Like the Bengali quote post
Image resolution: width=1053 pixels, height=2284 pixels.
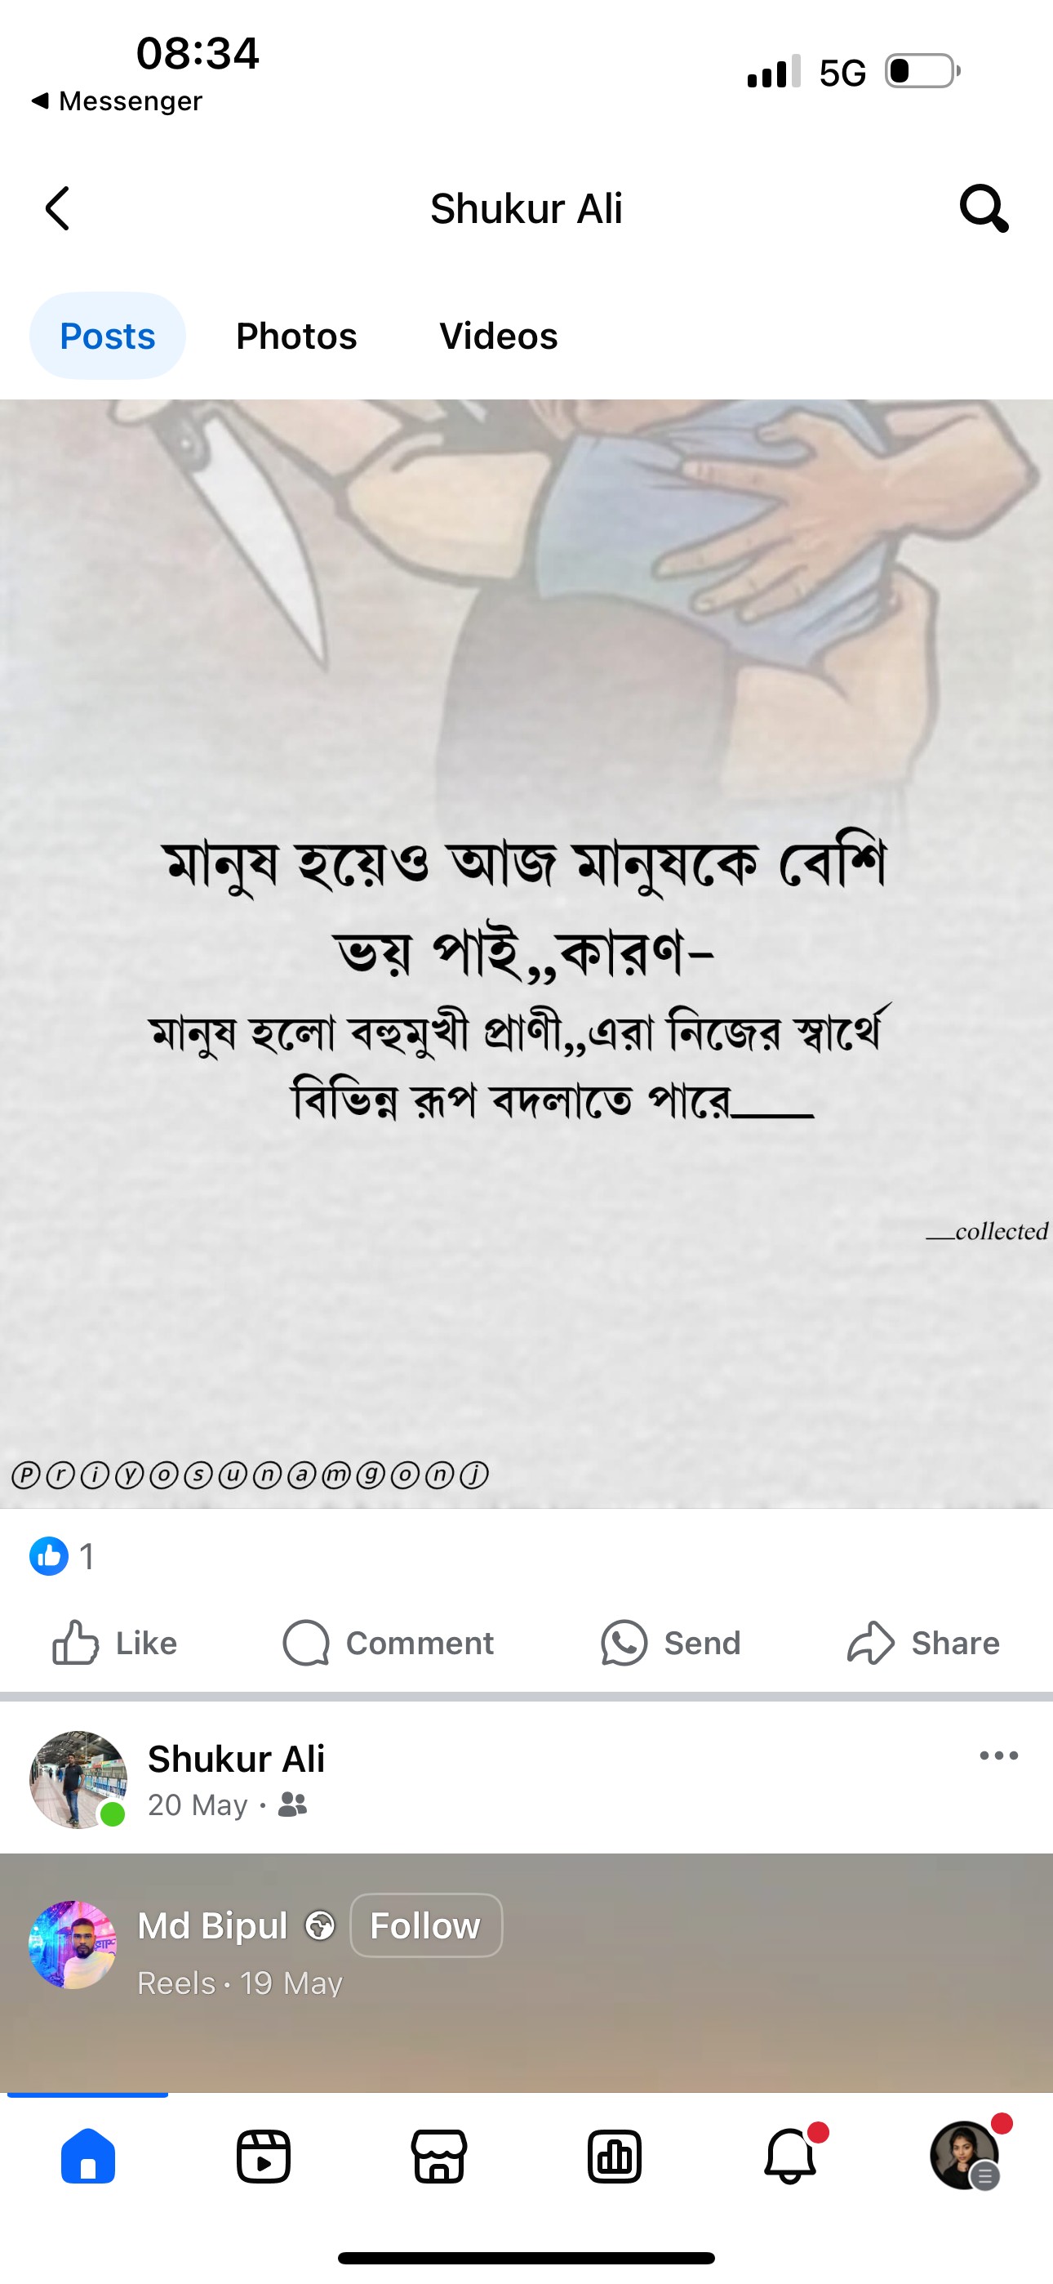coord(114,1643)
